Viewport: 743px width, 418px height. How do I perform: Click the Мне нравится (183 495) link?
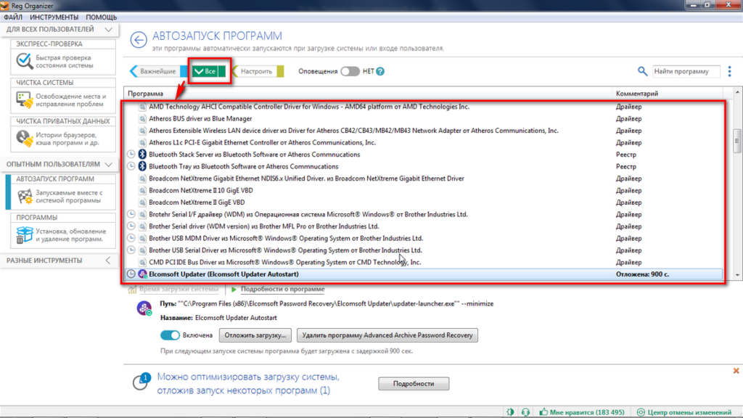coord(586,412)
